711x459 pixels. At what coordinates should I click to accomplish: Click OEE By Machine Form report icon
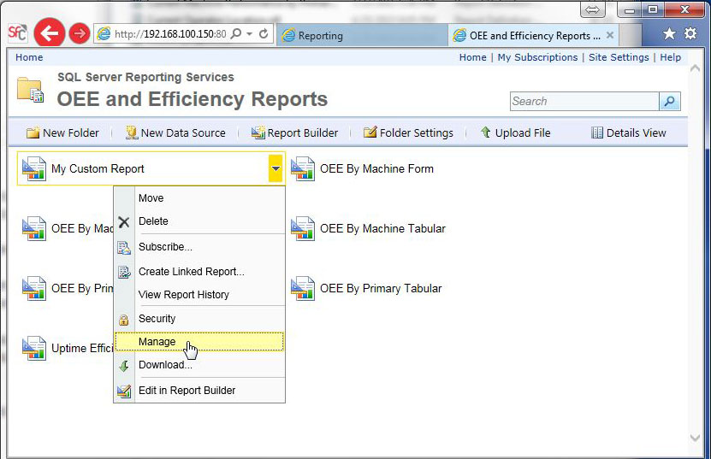302,168
